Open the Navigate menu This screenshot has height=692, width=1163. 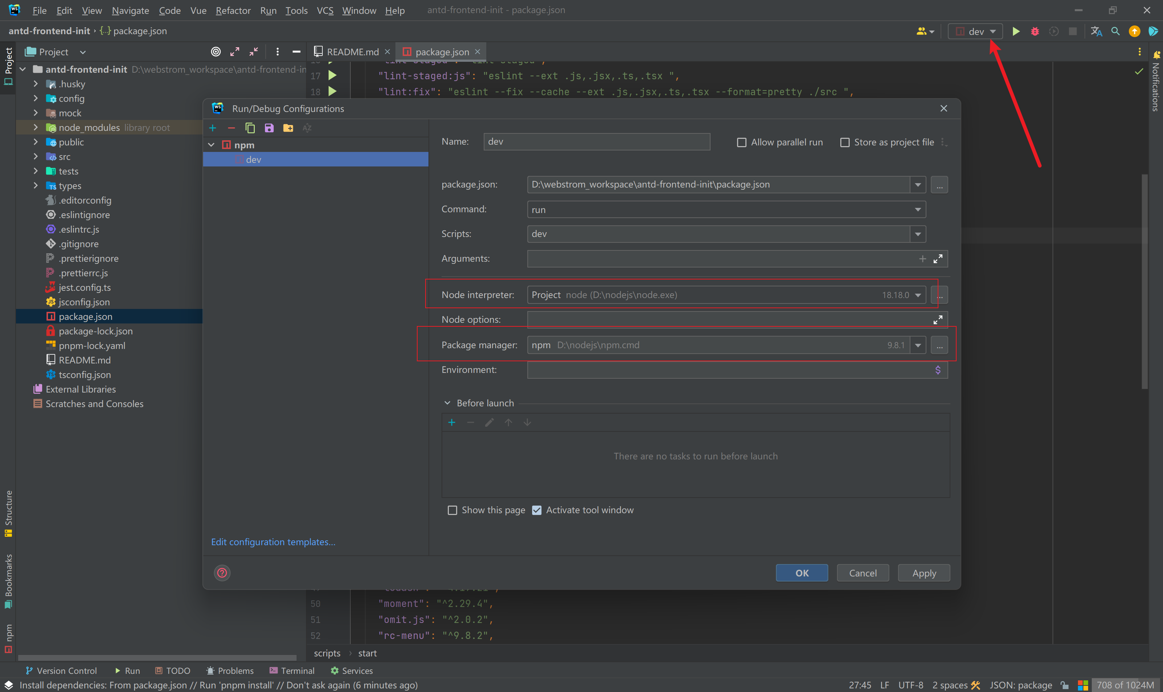pos(130,10)
